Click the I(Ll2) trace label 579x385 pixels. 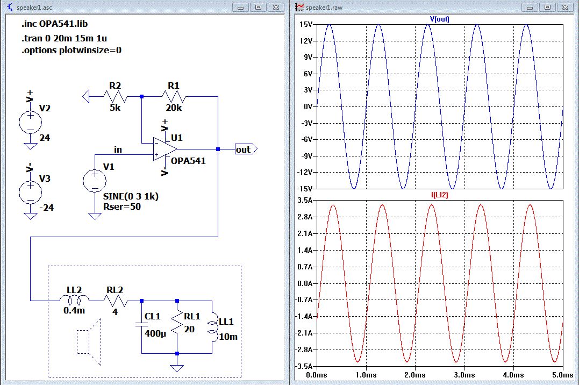439,196
